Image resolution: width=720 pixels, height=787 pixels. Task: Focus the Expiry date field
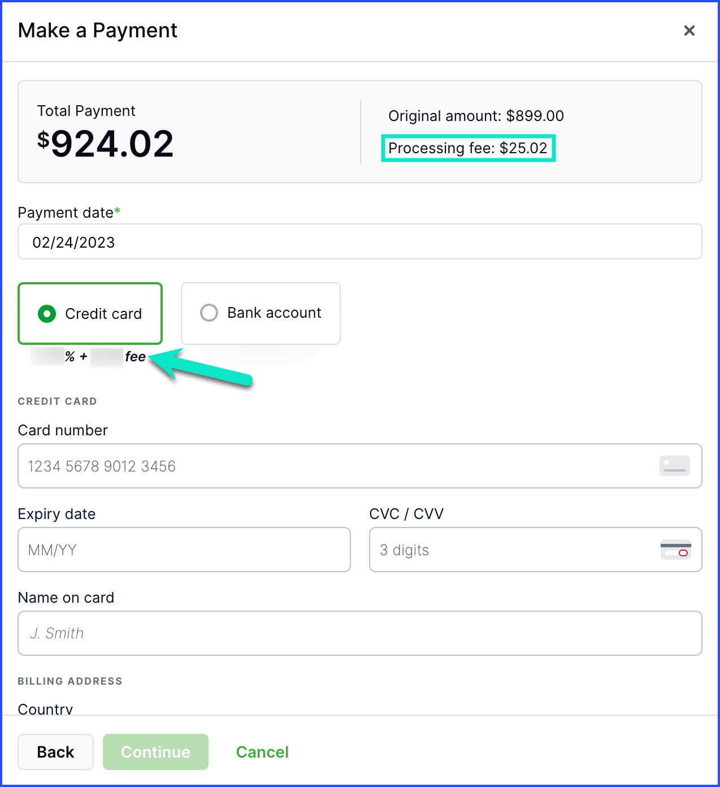point(184,549)
